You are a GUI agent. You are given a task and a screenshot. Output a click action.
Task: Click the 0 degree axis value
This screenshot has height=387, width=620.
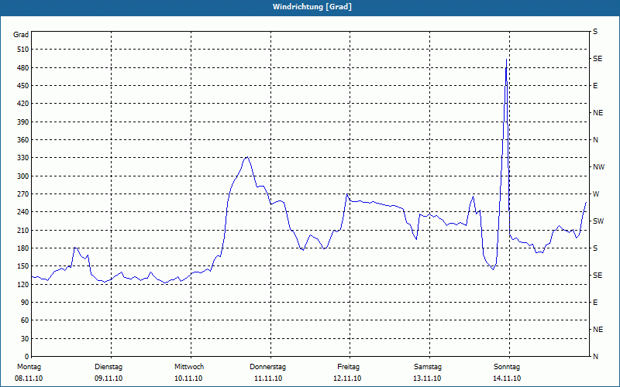(27, 357)
